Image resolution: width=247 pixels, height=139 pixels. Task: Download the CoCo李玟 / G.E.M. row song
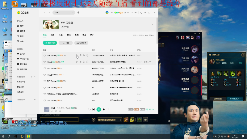click(x=84, y=56)
